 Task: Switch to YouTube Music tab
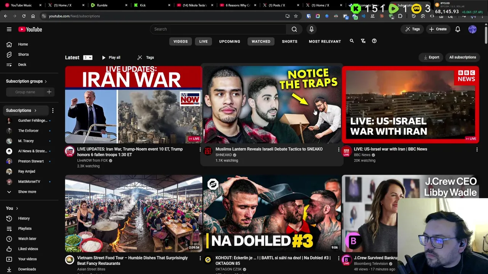coord(21,5)
